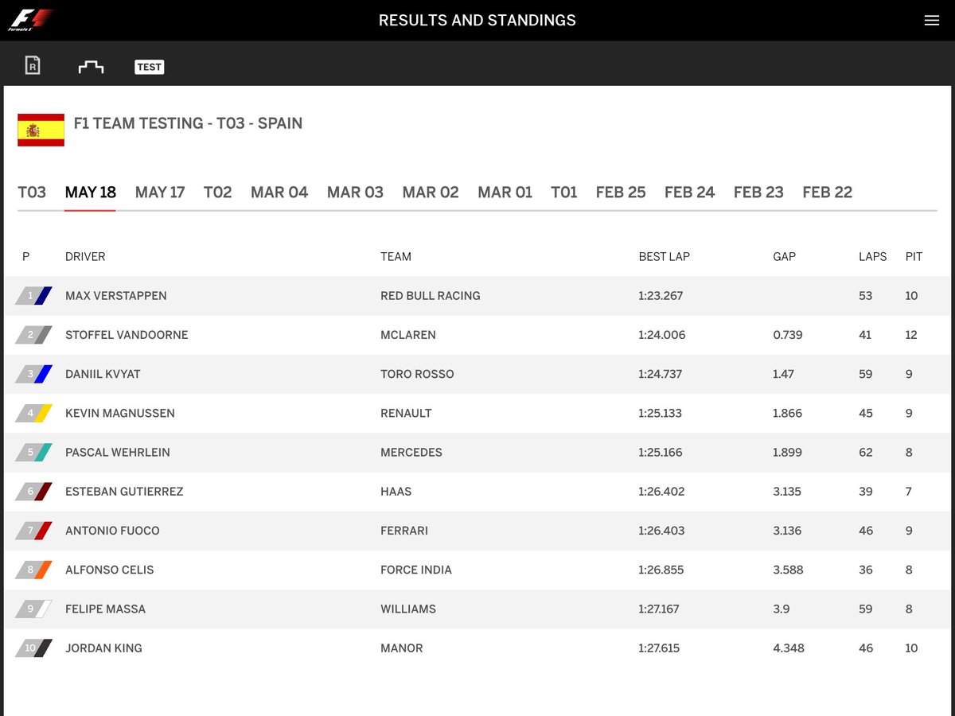Click the BEST LAP column header

point(665,256)
